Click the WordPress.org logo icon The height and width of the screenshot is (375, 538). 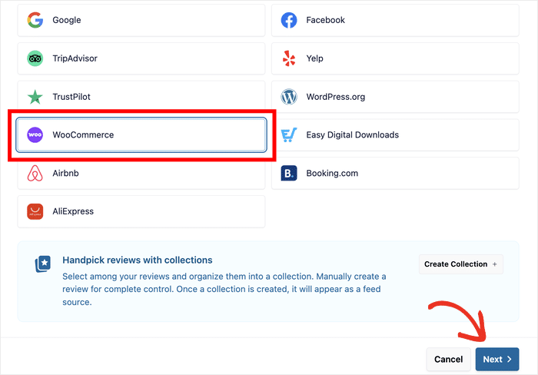(289, 97)
